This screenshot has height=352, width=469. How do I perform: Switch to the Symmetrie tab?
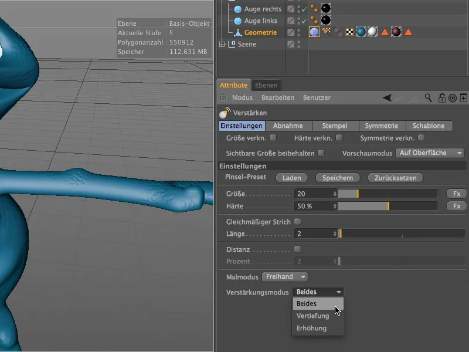click(x=382, y=126)
